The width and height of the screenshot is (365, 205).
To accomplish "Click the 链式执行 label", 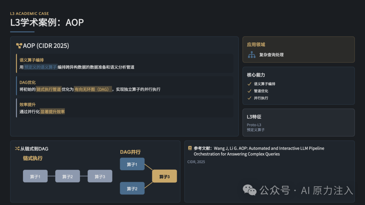I will pos(32,158).
